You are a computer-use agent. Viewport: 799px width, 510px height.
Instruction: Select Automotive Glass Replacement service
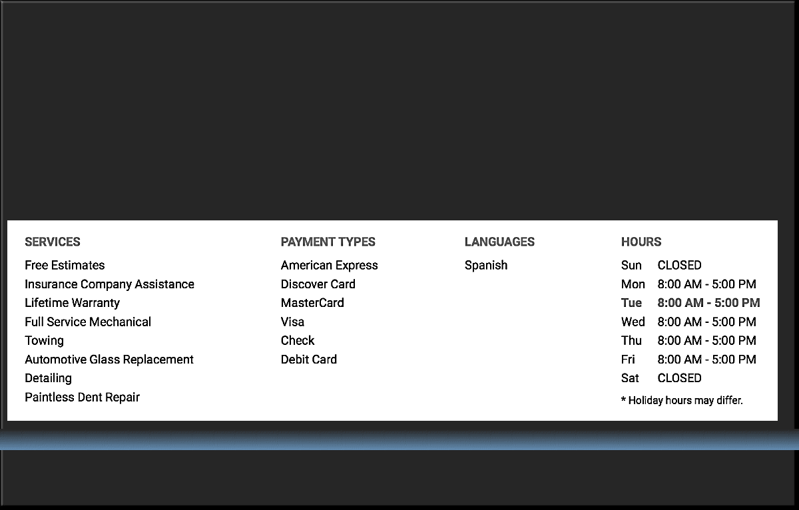(x=109, y=360)
